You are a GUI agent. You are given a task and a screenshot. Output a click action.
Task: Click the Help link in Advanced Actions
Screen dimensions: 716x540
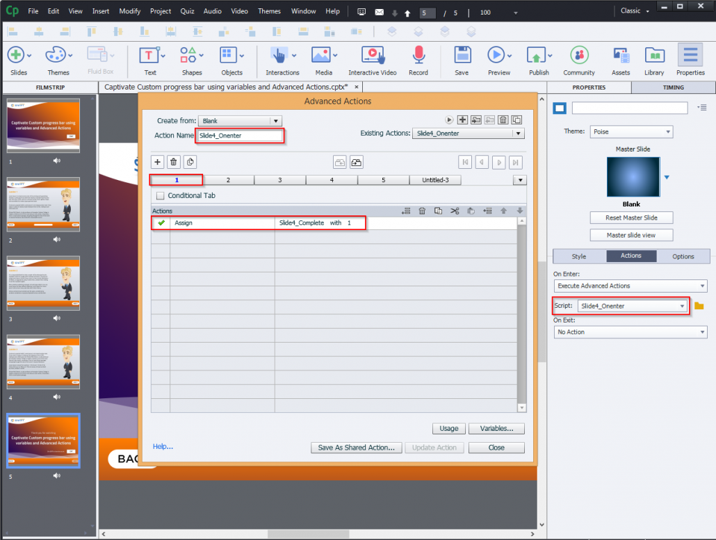click(163, 446)
